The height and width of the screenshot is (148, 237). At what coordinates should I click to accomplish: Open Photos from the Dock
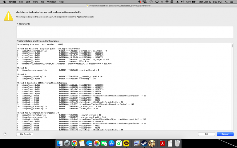coord(97,143)
